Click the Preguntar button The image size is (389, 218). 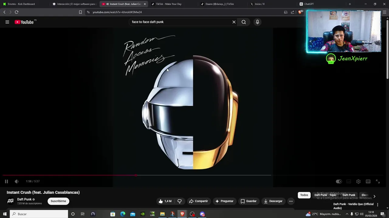[x=224, y=201]
